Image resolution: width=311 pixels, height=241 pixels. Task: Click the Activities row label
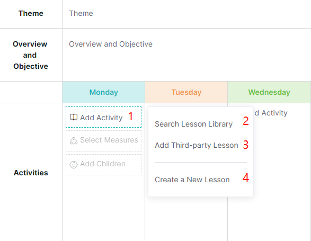click(x=31, y=173)
